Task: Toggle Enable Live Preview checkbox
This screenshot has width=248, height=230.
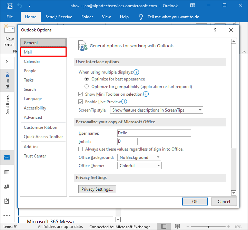Action: [80, 102]
